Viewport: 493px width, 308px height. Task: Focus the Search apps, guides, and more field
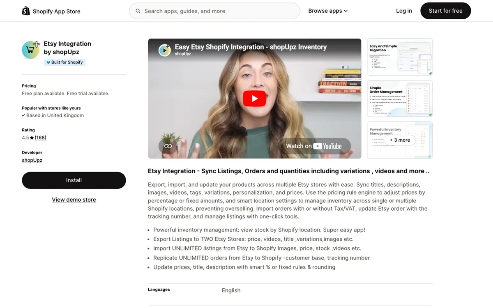point(214,11)
